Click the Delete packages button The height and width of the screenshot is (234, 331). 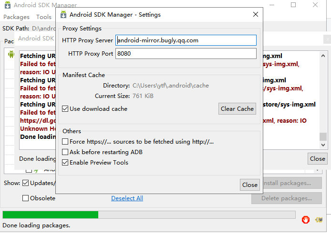(x=287, y=198)
